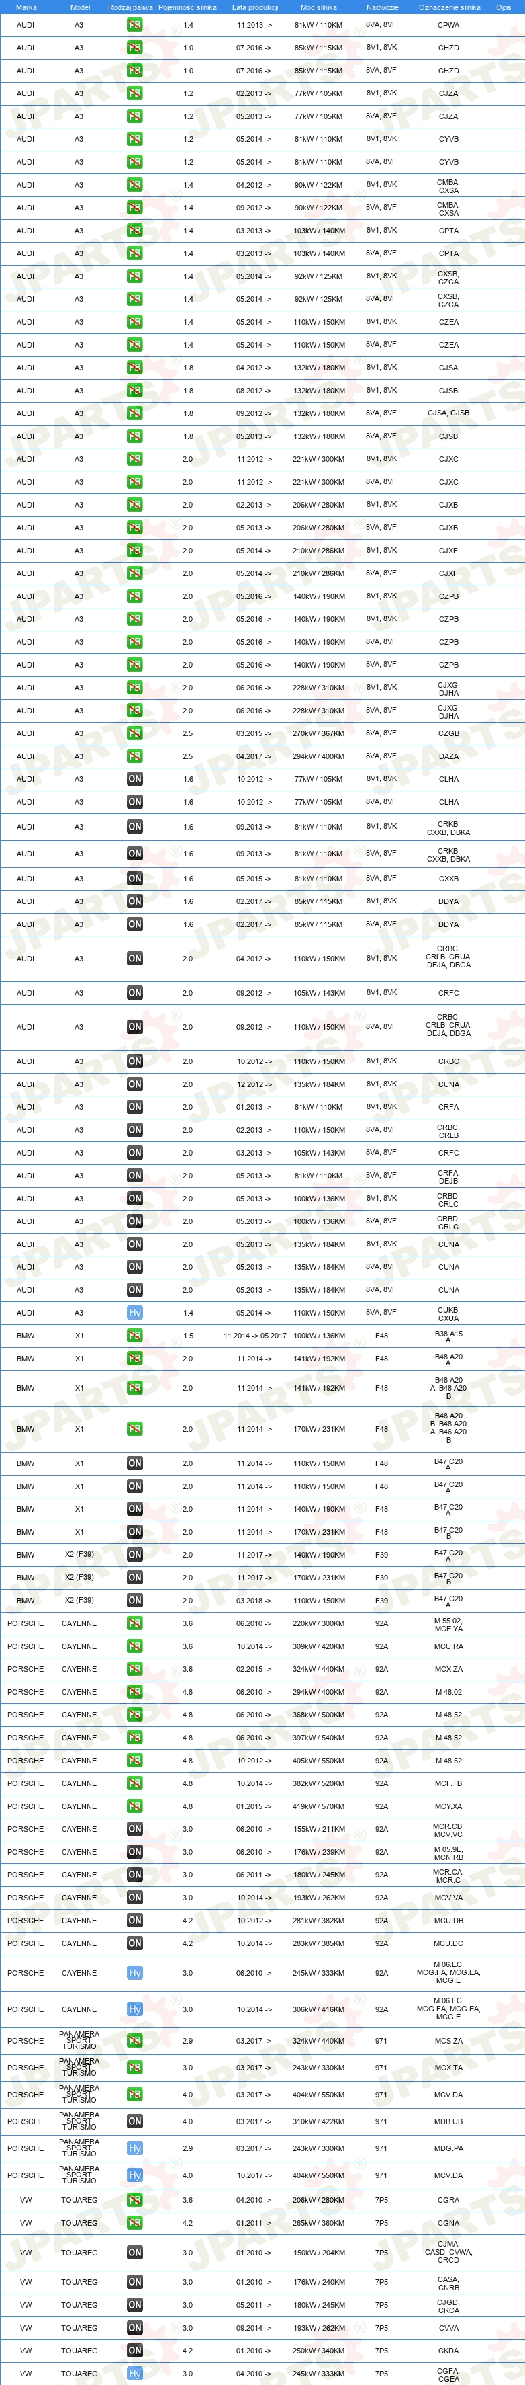
Task: Click hybrid Hy icon in Touareg CGFA, CGEA row
Action: click(135, 2374)
